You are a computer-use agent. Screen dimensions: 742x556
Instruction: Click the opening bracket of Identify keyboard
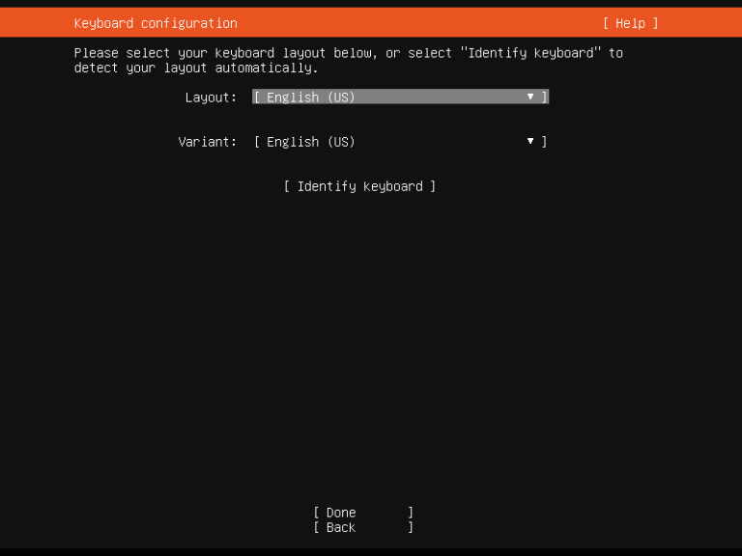287,186
